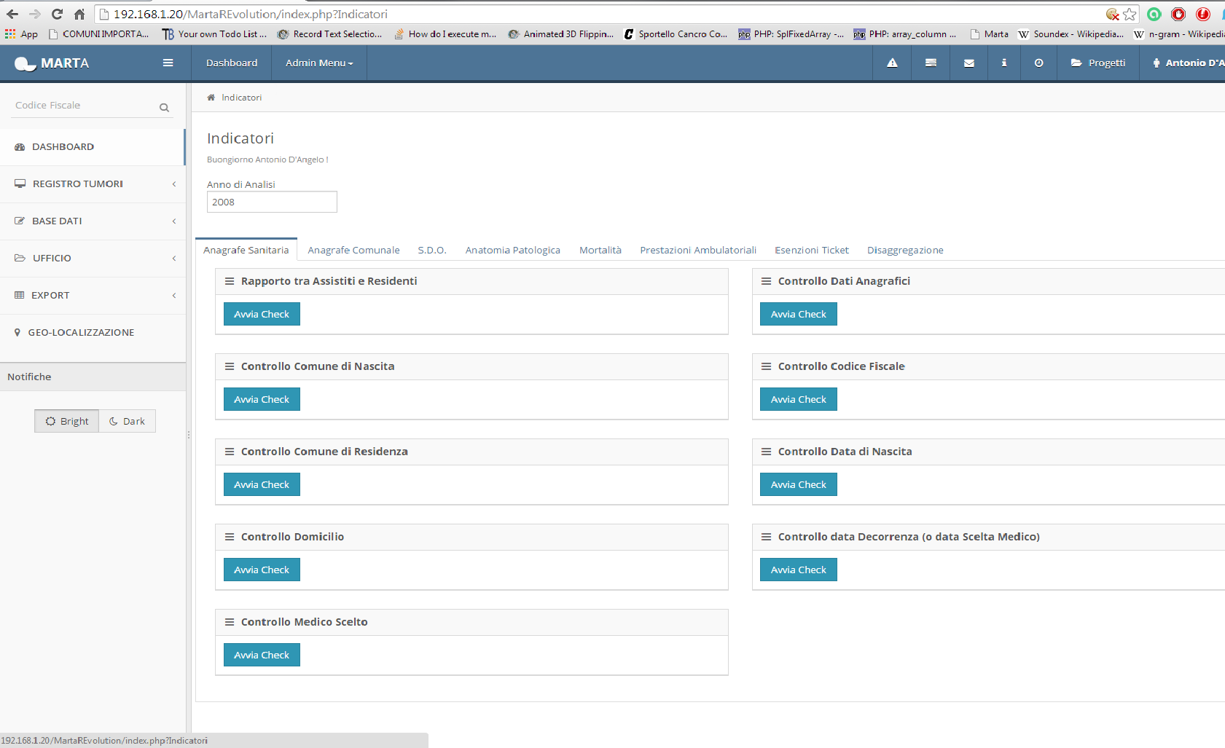Switch to the Mortalità tab
Viewport: 1225px width, 748px height.
click(600, 250)
